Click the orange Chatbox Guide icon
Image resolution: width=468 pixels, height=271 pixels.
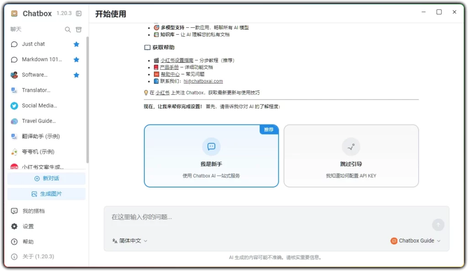(x=394, y=241)
